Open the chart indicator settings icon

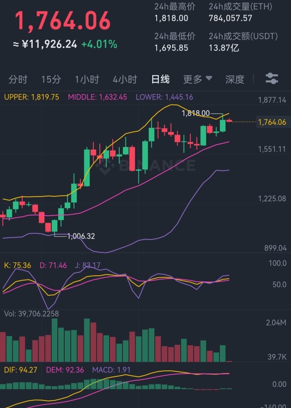[271, 78]
